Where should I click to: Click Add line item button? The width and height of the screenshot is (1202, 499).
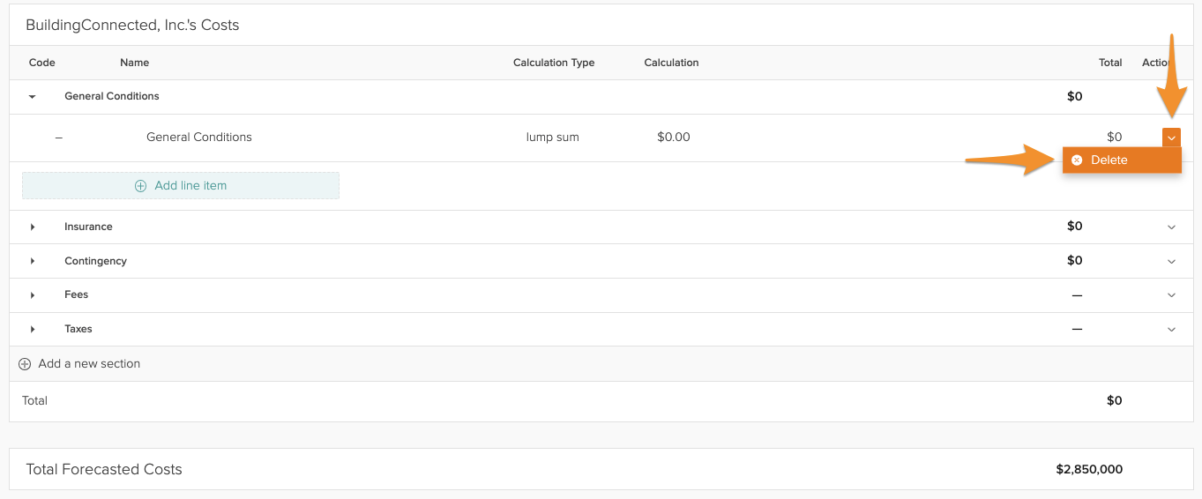click(181, 186)
